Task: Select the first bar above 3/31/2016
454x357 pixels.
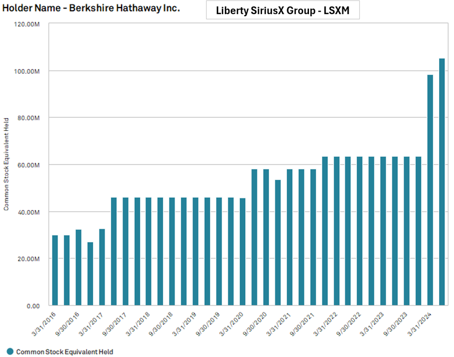Action: (x=55, y=270)
